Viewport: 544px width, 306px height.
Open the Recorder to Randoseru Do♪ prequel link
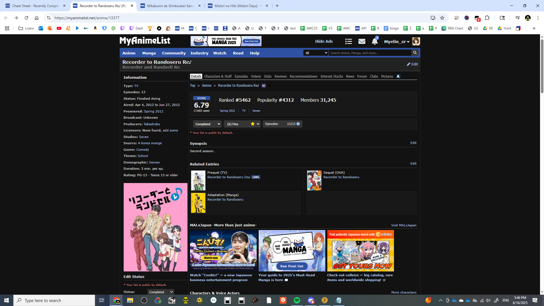click(x=229, y=177)
